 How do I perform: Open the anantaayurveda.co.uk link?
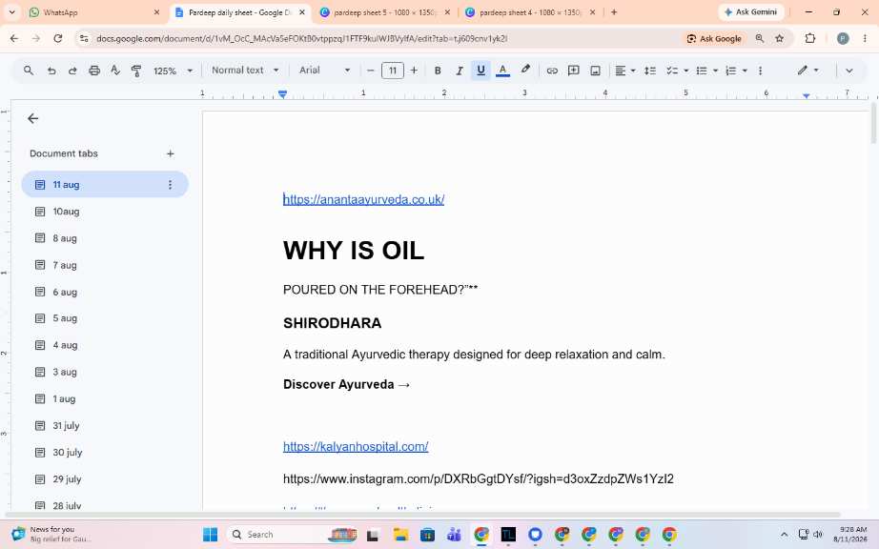coord(364,199)
